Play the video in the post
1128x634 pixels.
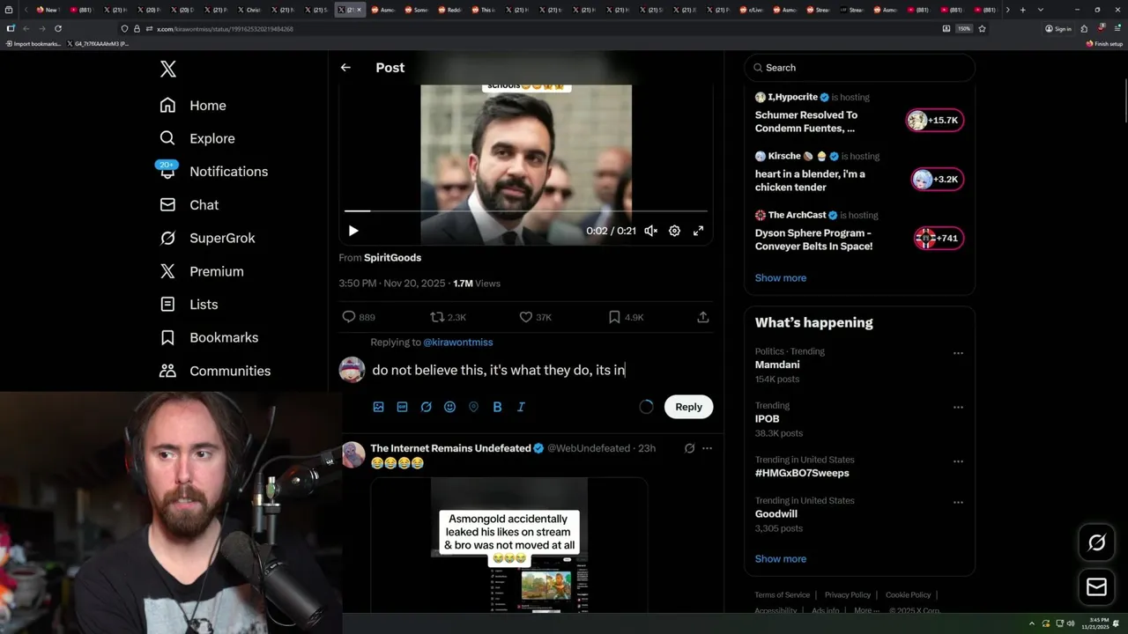tap(353, 231)
